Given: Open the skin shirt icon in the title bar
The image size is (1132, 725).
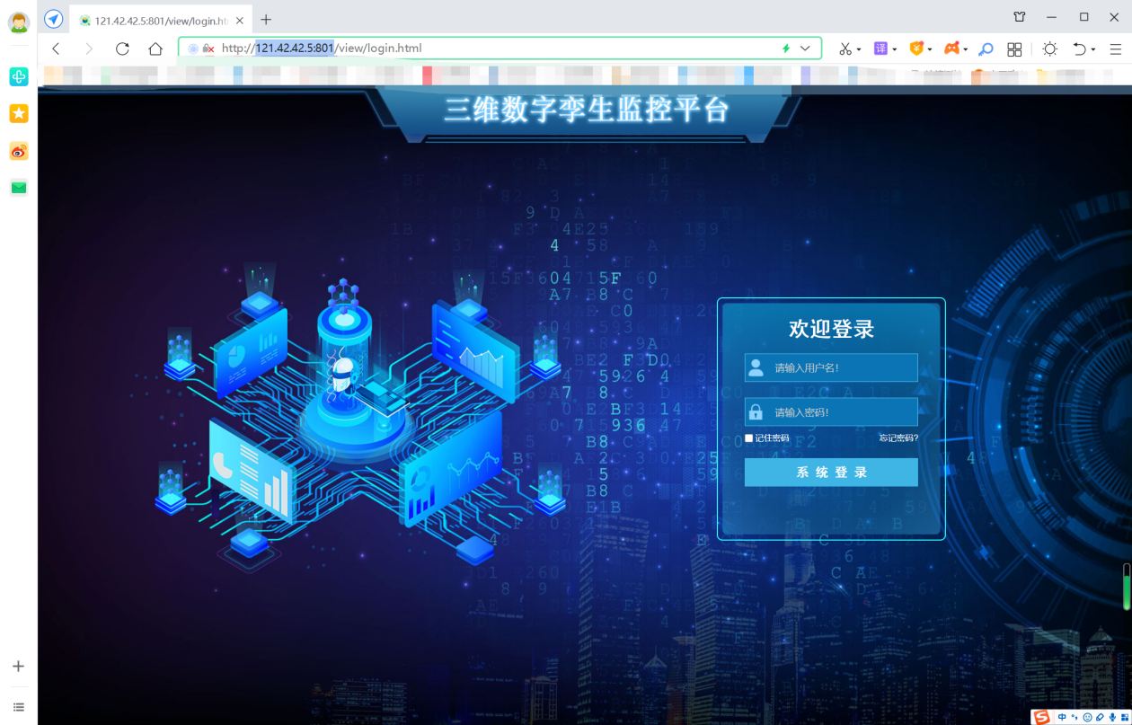Looking at the screenshot, I should (1020, 17).
